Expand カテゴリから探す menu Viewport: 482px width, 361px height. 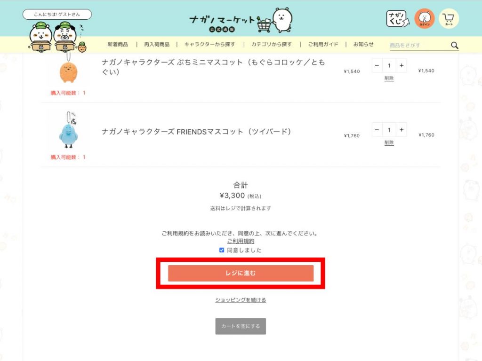pyautogui.click(x=271, y=44)
